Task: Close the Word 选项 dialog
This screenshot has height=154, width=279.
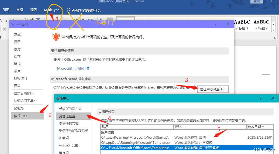Action: tap(228, 24)
